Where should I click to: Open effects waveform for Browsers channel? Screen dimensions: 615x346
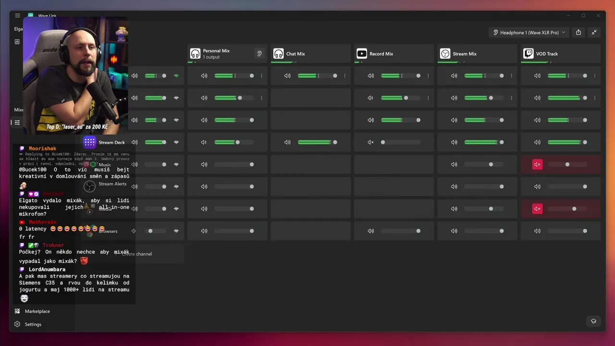pos(176,231)
